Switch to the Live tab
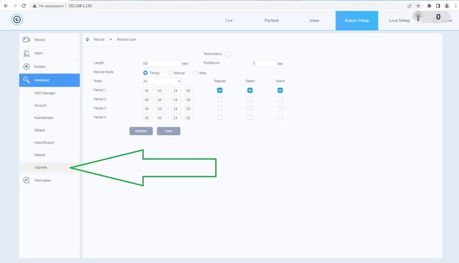Viewport: 459px width, 263px height. (229, 20)
